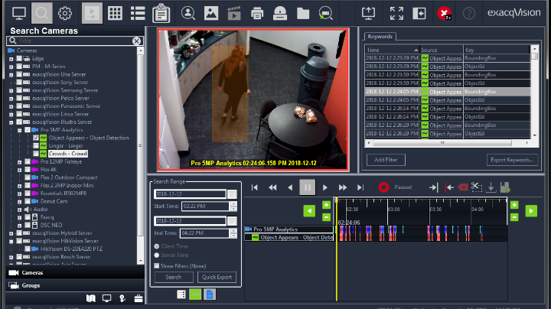Click the Start Time input field
The image size is (551, 309).
point(206,206)
